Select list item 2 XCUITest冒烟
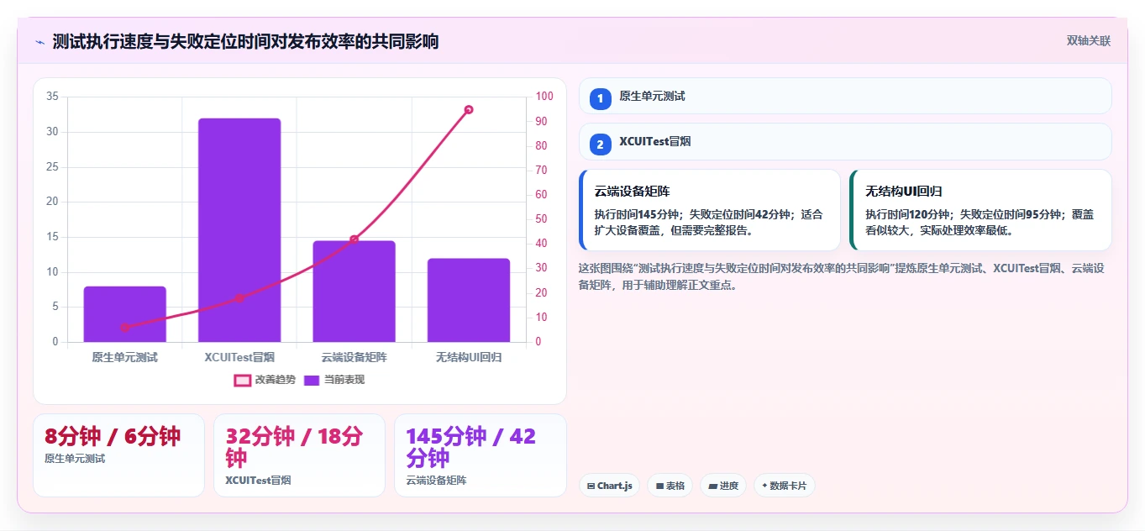 (845, 142)
